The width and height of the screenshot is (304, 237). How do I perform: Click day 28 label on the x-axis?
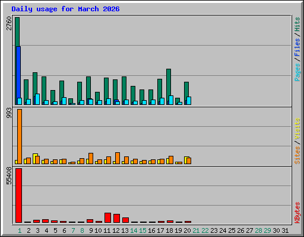(x=258, y=230)
